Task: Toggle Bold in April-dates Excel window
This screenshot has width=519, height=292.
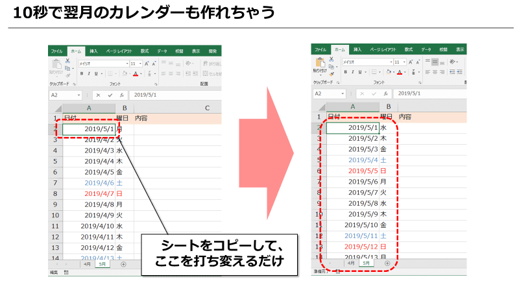Action: 82,73
